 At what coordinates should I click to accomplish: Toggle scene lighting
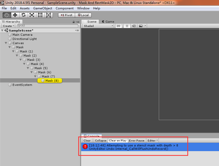126,26
